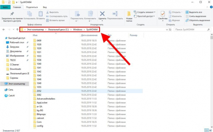Viewport: 213px width, 132px height.
Task: Click the History (Журнал) icon
Action: [x=170, y=20]
